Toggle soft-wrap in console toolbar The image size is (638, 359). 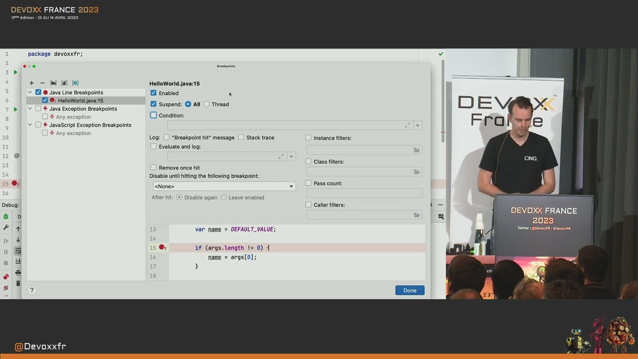[18, 251]
